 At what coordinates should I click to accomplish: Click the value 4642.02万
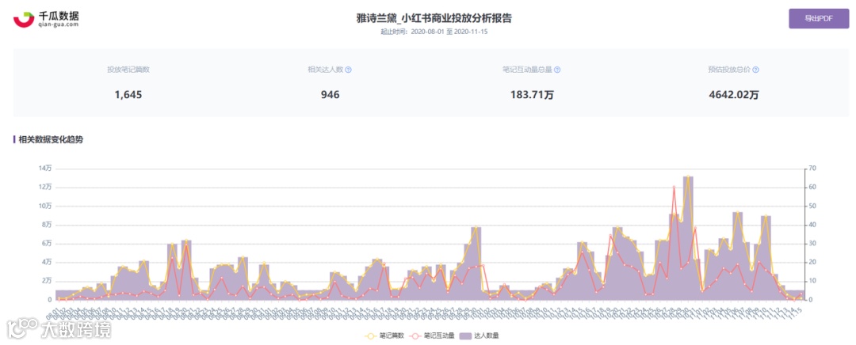[x=734, y=95]
